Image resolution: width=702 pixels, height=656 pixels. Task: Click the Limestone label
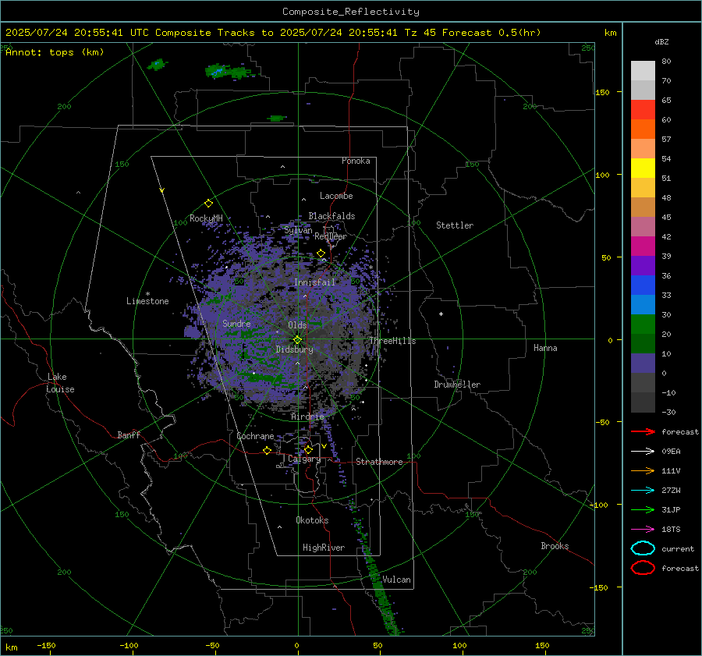[x=147, y=301]
